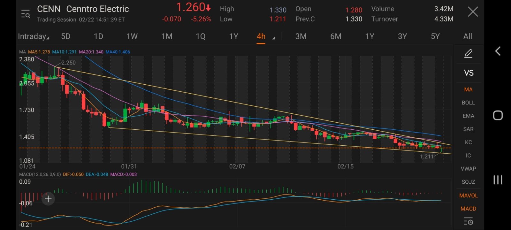The width and height of the screenshot is (511, 230).
Task: Tap Android back navigation arrow
Action: point(498,51)
